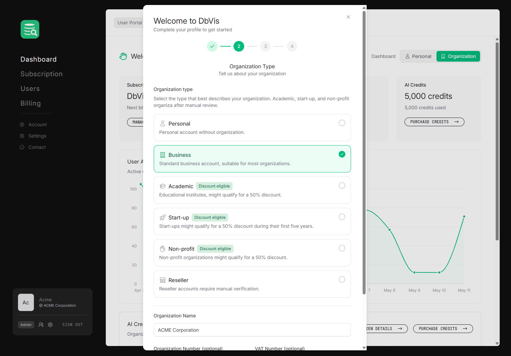Click the Non-profit Discount eligible badge

click(215, 249)
